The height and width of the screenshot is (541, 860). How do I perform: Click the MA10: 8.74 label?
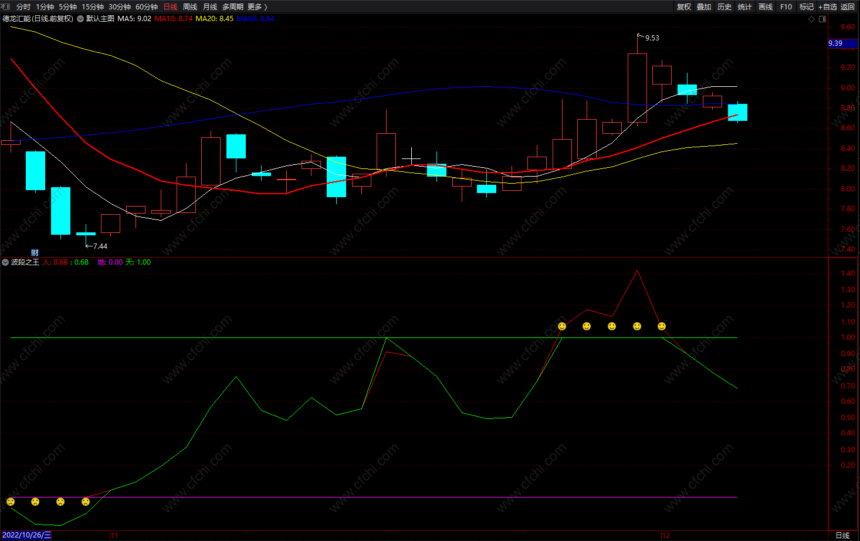point(174,19)
